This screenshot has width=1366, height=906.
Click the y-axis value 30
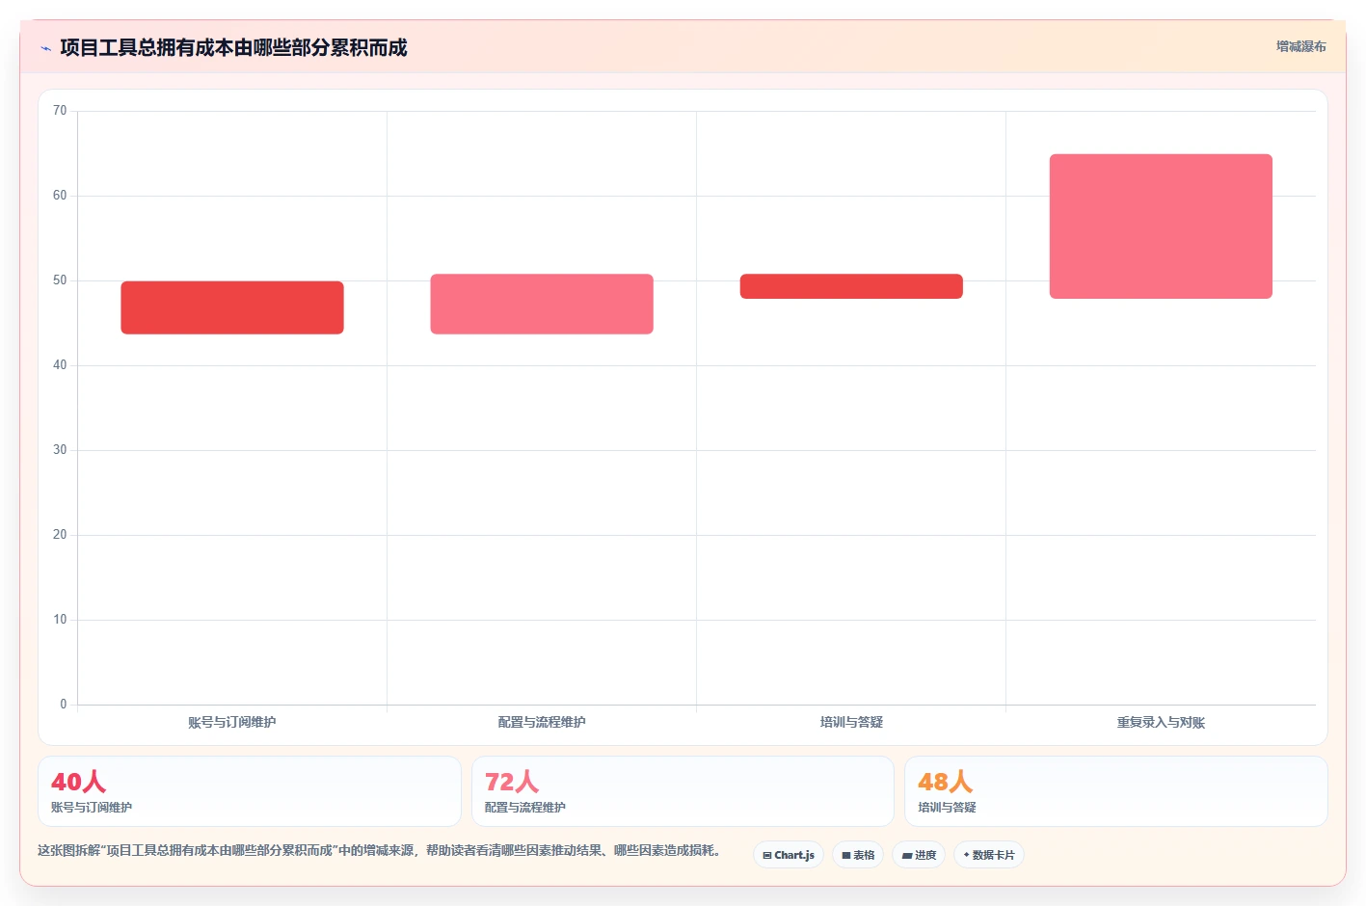60,450
